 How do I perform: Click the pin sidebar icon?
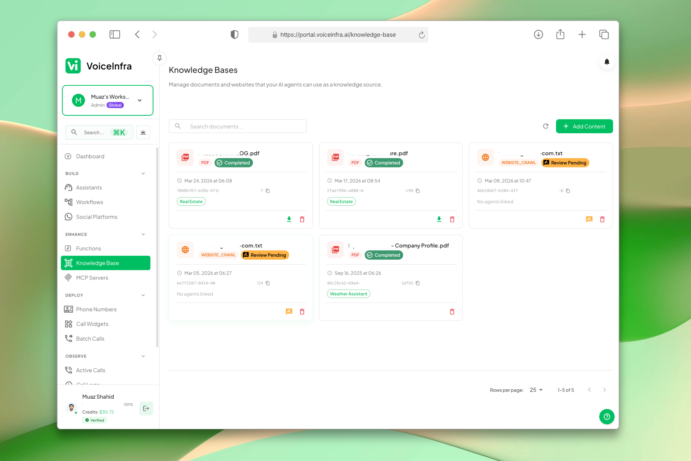coord(159,58)
